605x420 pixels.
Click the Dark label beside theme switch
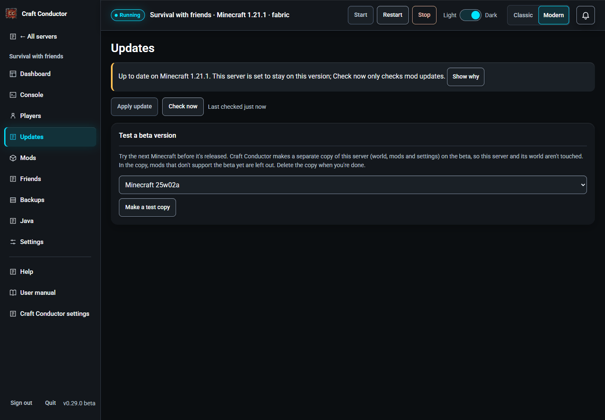[491, 15]
